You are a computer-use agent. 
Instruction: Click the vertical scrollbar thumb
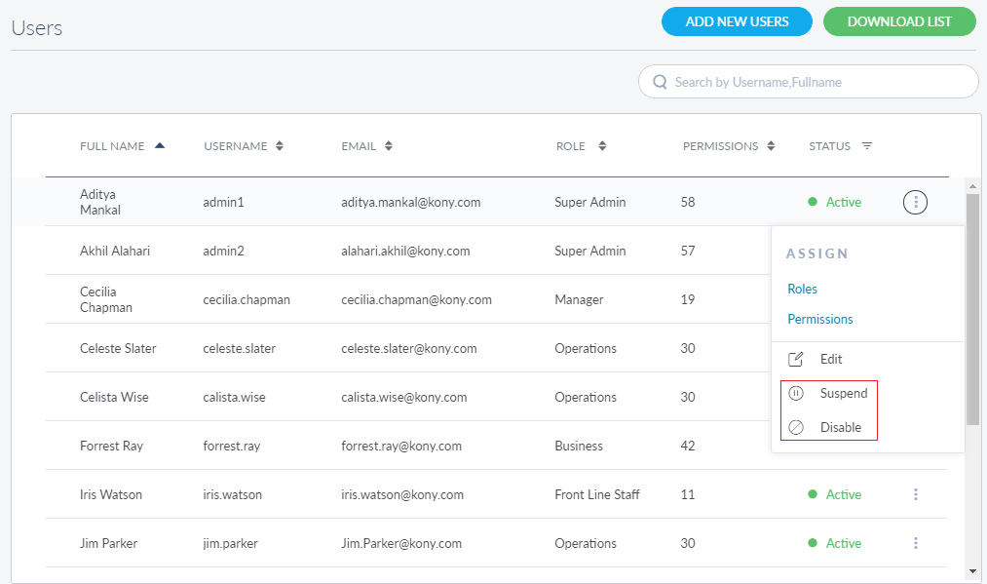click(x=972, y=307)
